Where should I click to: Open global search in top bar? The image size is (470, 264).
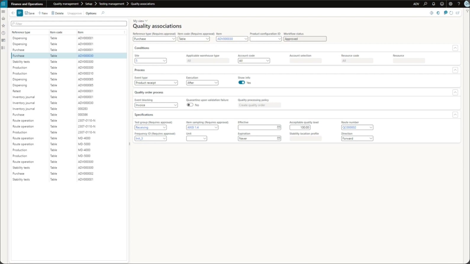pos(425,4)
